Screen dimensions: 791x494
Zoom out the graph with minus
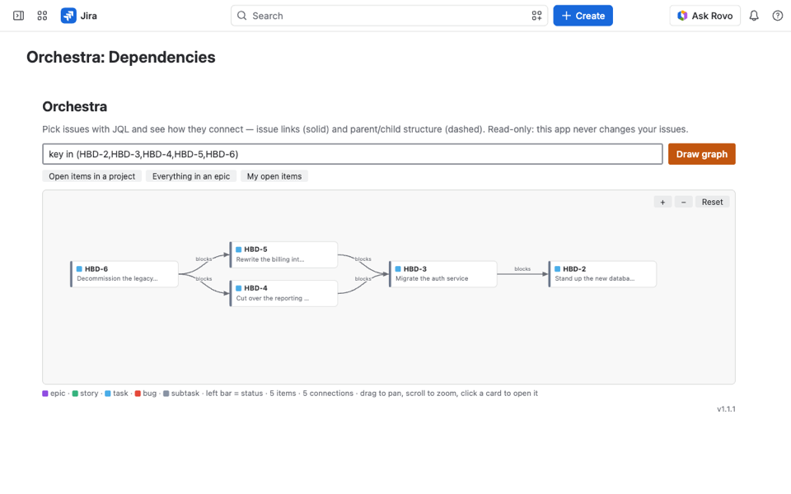pyautogui.click(x=684, y=203)
